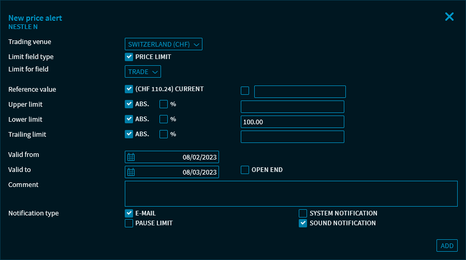Enable the custom reference value checkbox
Image resolution: width=466 pixels, height=260 pixels.
pos(245,91)
